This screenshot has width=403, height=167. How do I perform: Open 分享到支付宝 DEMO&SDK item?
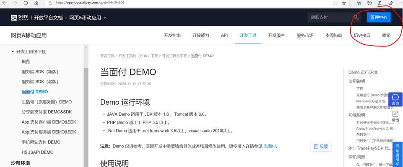(47, 112)
